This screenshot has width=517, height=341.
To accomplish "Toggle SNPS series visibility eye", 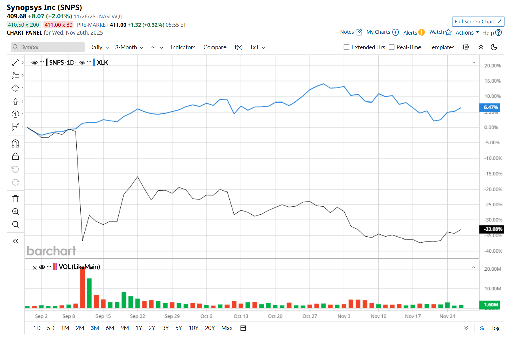I will pyautogui.click(x=34, y=63).
